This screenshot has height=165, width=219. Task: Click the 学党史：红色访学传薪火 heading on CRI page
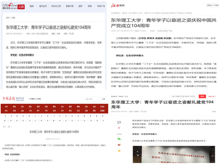tap(22, 55)
